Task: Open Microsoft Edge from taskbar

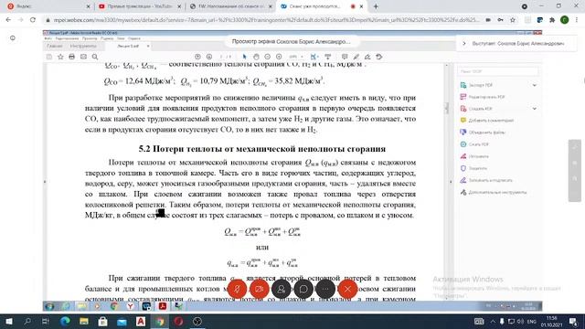Action: [x=65, y=322]
